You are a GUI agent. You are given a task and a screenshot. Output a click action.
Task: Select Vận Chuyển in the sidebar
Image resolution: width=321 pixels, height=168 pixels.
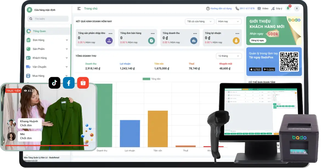click(x=39, y=67)
